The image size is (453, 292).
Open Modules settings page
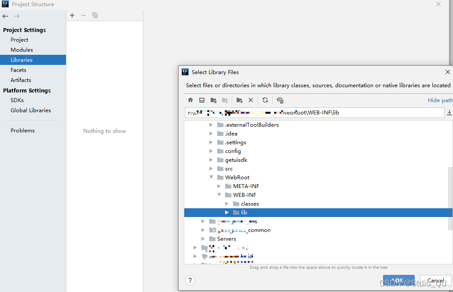click(x=22, y=50)
